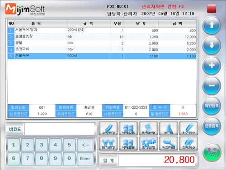Viewport: 226px width, 170px height.
Task: Click the blue plus round button
Action: (x=212, y=66)
